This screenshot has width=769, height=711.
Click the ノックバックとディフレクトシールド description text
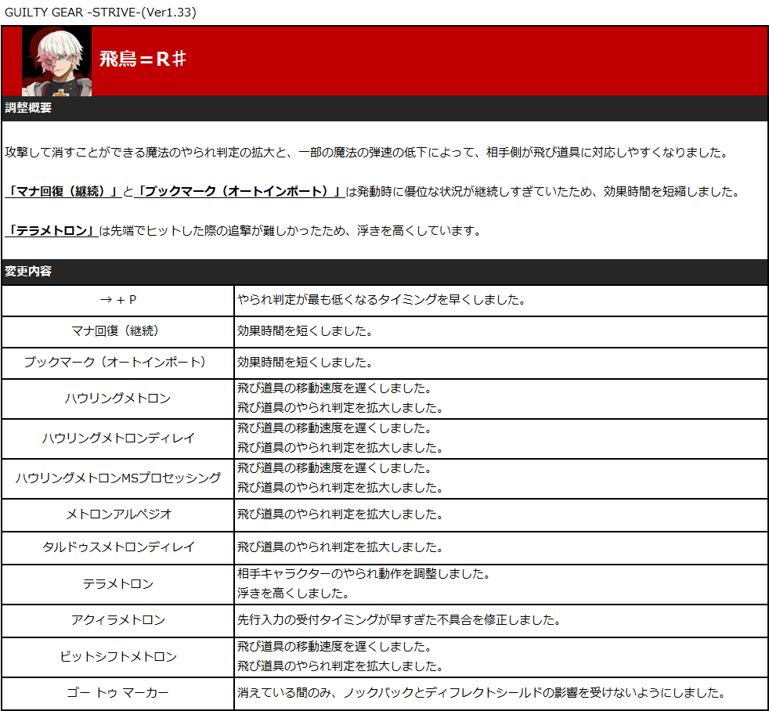[482, 693]
